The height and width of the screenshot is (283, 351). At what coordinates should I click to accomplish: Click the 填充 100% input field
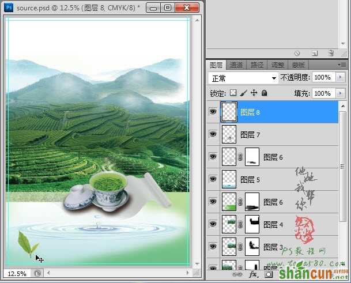(324, 93)
